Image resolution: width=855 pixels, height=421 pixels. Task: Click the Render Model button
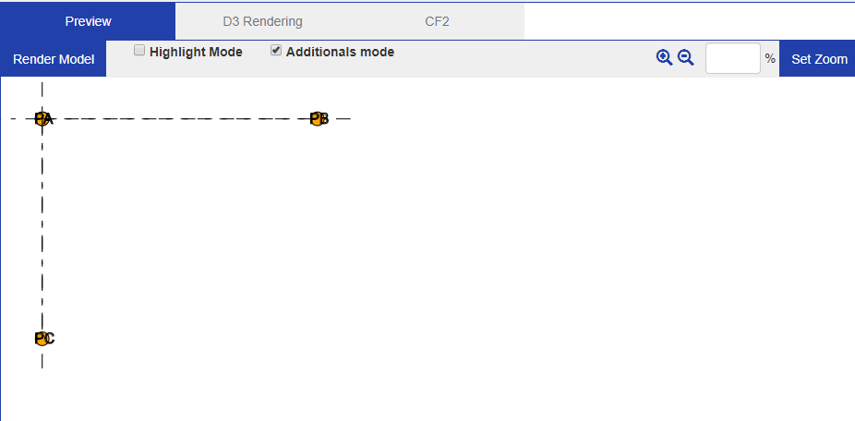click(x=54, y=59)
